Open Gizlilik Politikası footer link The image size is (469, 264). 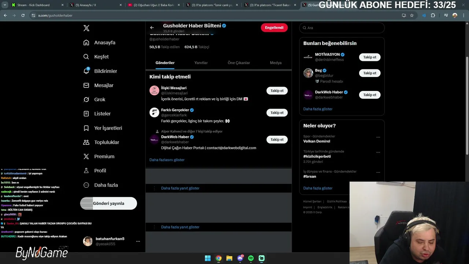pyautogui.click(x=337, y=201)
